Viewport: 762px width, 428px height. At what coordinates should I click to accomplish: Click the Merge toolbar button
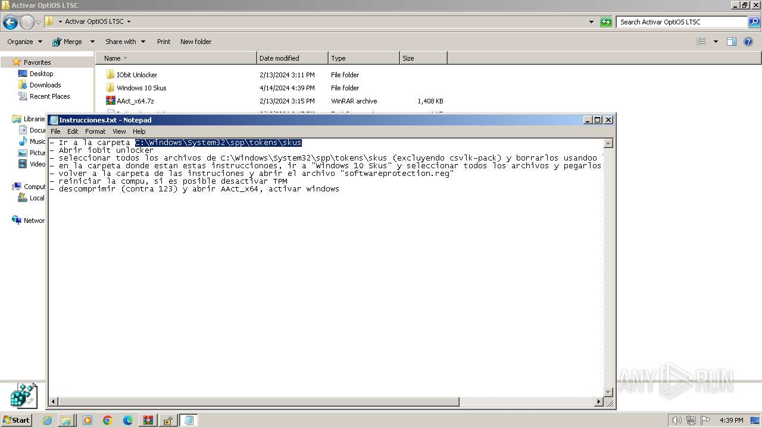point(67,42)
